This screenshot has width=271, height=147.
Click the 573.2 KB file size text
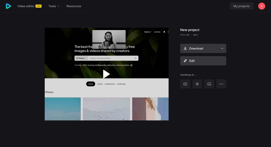click(185, 35)
